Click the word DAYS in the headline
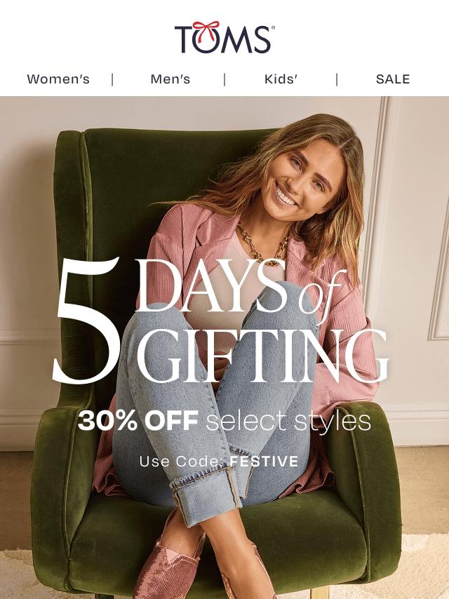 tap(211, 285)
